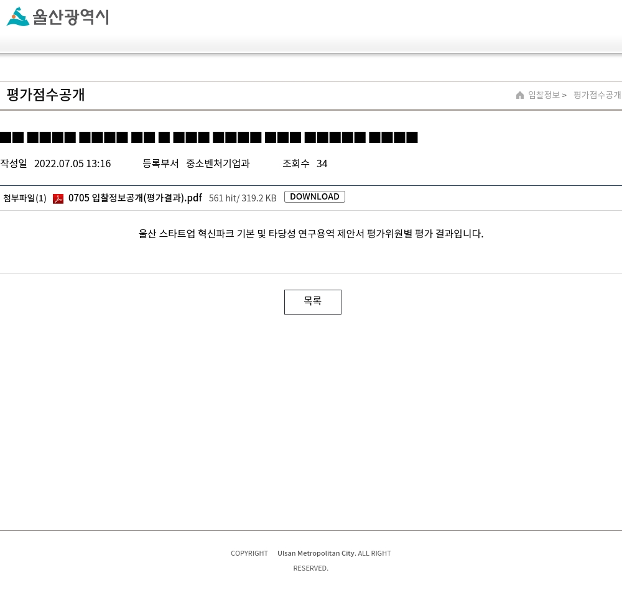Click the home icon in the breadcrumb
The height and width of the screenshot is (593, 622).
[x=519, y=95]
